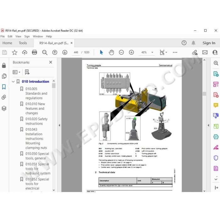Go to next page arrow
This screenshot has height=220, width=220.
coord(65,52)
